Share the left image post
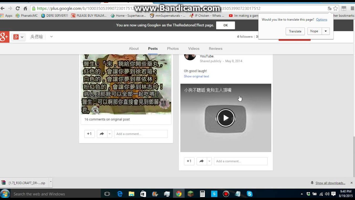 [102, 134]
